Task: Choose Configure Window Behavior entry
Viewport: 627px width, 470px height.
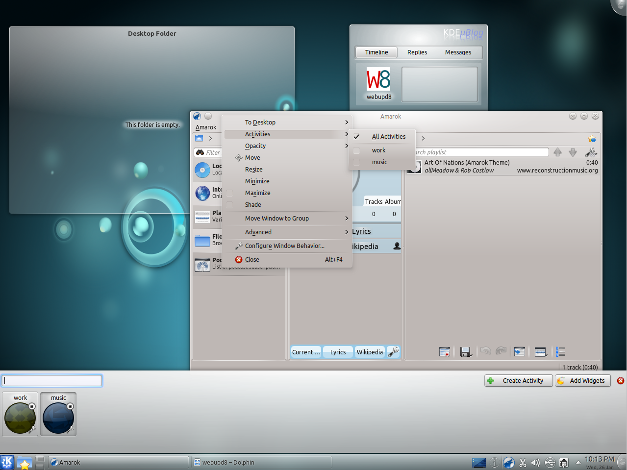Action: [287, 246]
